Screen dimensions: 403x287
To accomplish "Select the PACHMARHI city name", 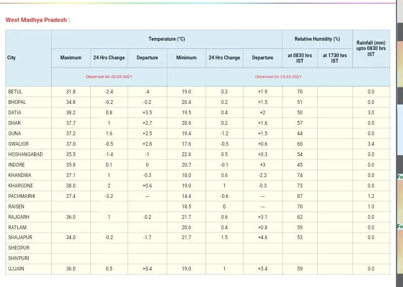I will point(21,196).
